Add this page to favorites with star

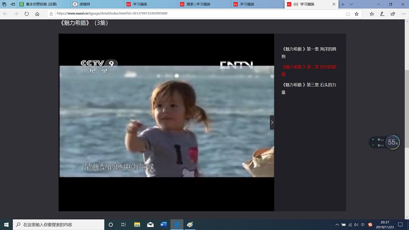click(x=356, y=14)
